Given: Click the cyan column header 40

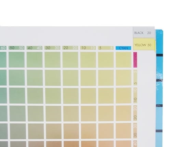Looking at the screenshot, I should click(x=35, y=48).
